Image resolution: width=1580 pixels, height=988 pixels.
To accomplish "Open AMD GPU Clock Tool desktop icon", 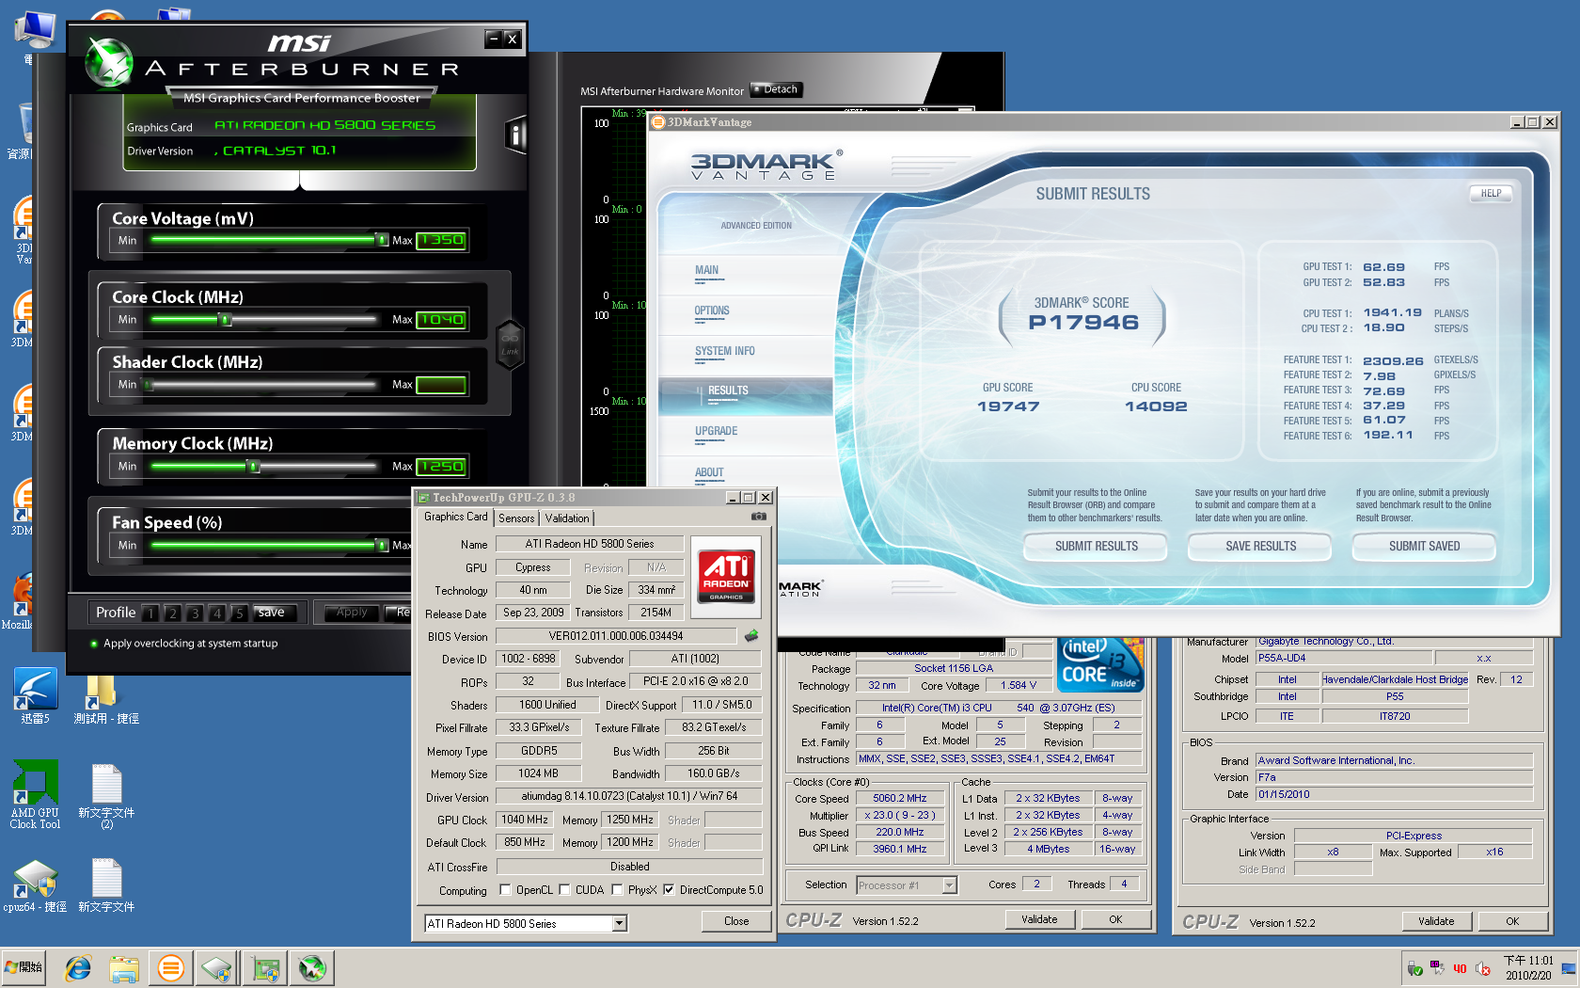I will (x=36, y=795).
